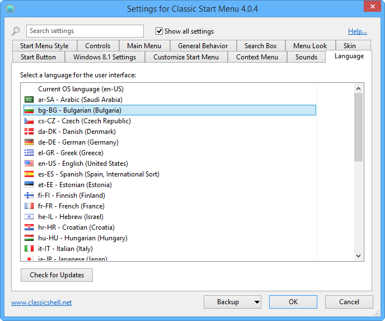
Task: Select the Language tab
Action: click(349, 56)
